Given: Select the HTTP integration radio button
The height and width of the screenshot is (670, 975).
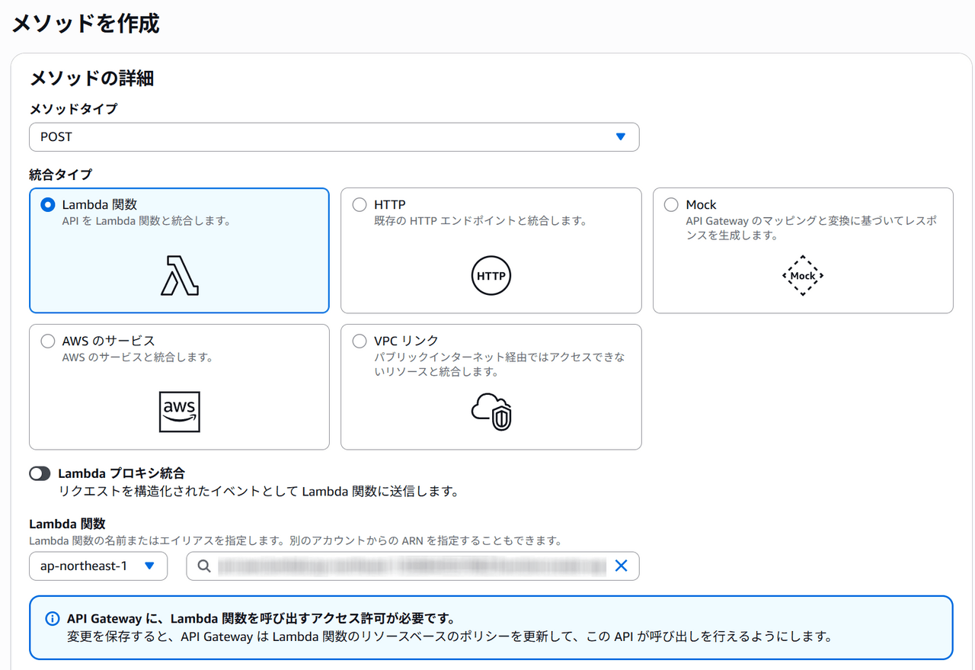Looking at the screenshot, I should [x=360, y=204].
